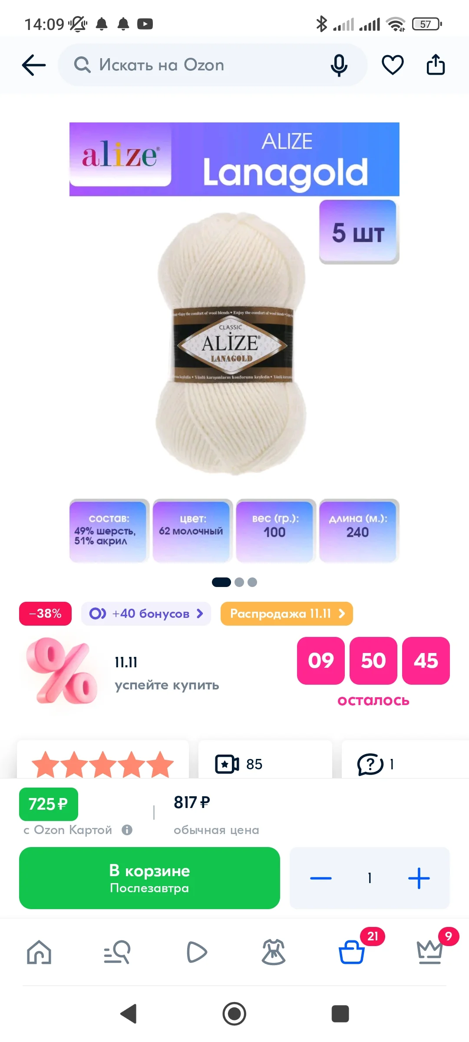Add product to favorites with heart icon
Screen dimensions: 469x1042
pos(393,65)
